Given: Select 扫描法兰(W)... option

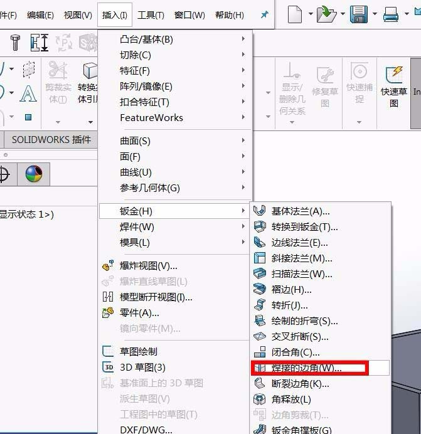Looking at the screenshot, I should [x=321, y=273].
